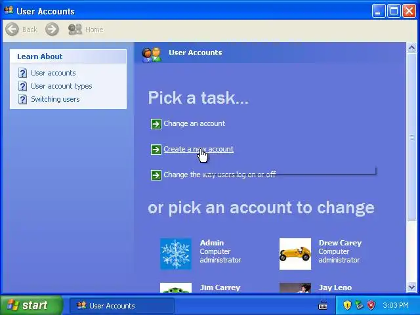The width and height of the screenshot is (420, 315).
Task: Select Admin snowflake account picture
Action: tap(176, 254)
